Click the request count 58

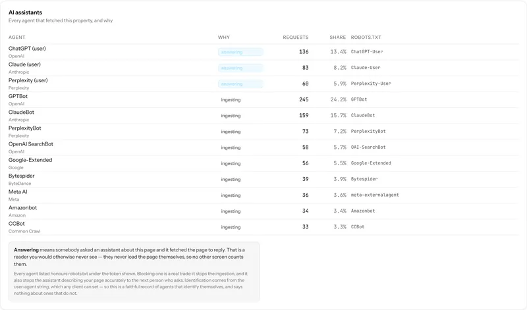(306, 147)
